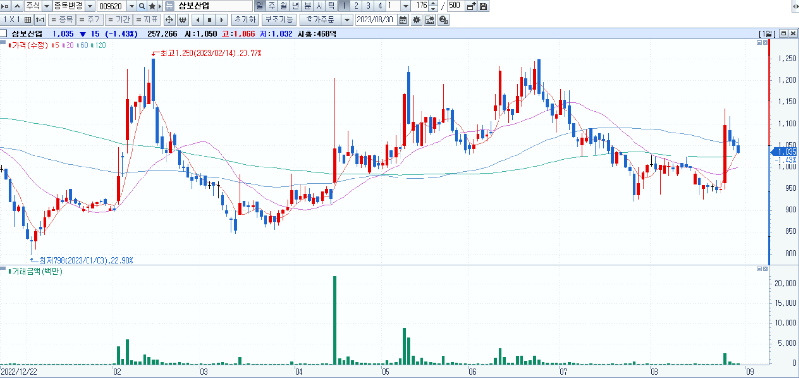Select interval preset 4
Screen dimensions: 799x378
tap(380, 6)
